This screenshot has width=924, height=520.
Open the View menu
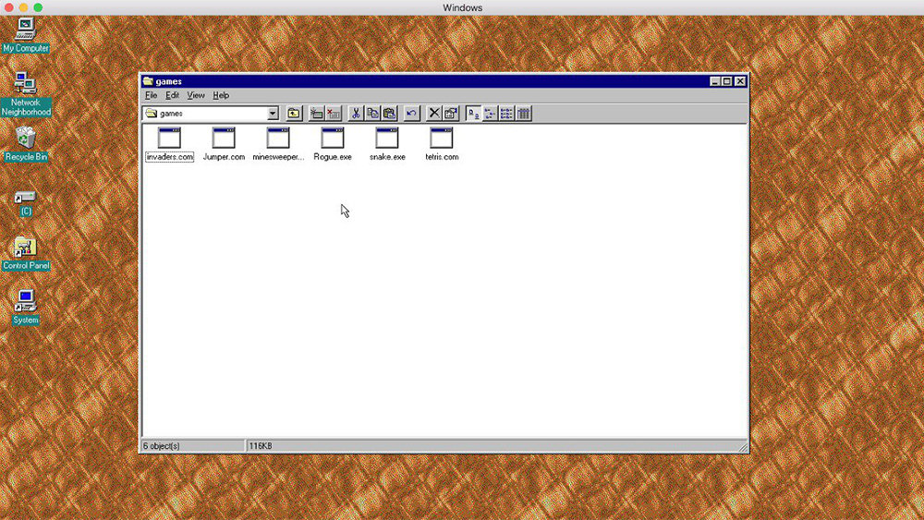(x=196, y=95)
